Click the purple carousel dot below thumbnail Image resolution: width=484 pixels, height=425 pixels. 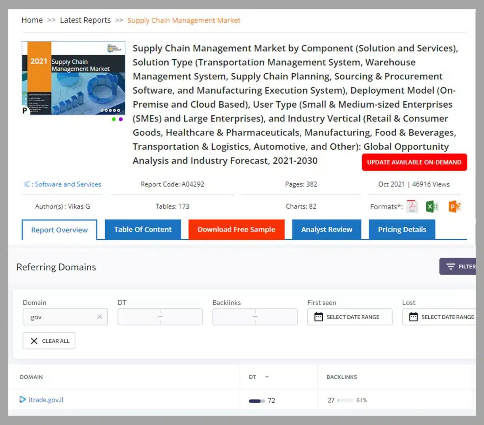121,119
